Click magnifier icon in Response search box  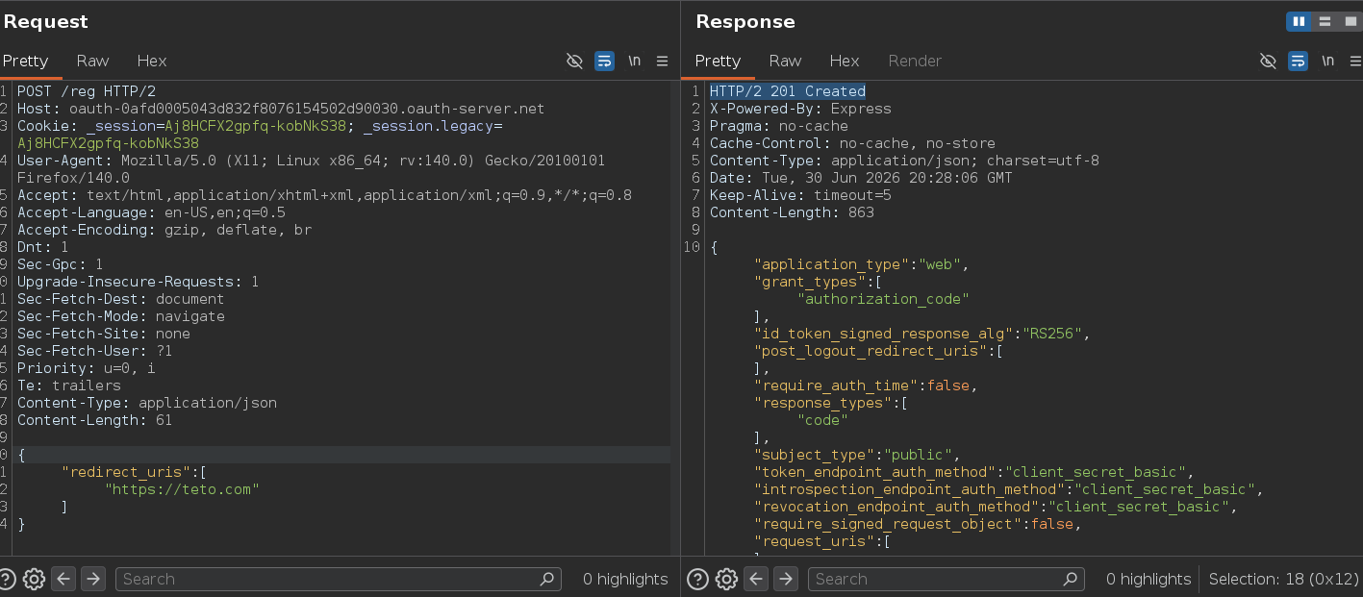(1071, 579)
